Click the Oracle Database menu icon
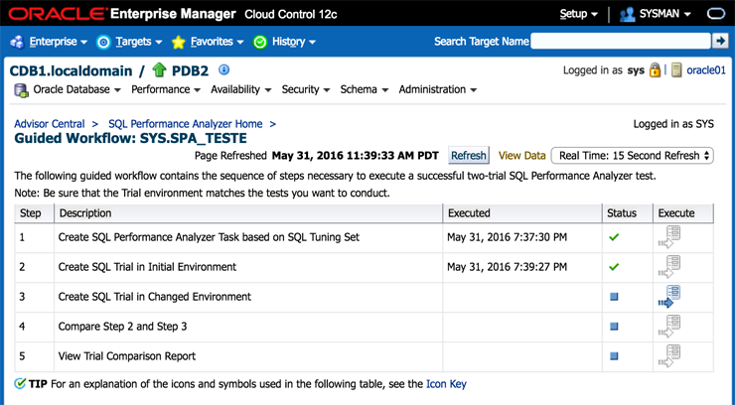 [x=21, y=90]
